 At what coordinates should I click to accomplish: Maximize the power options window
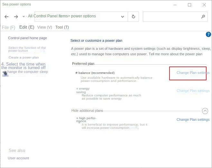pos(189,5)
